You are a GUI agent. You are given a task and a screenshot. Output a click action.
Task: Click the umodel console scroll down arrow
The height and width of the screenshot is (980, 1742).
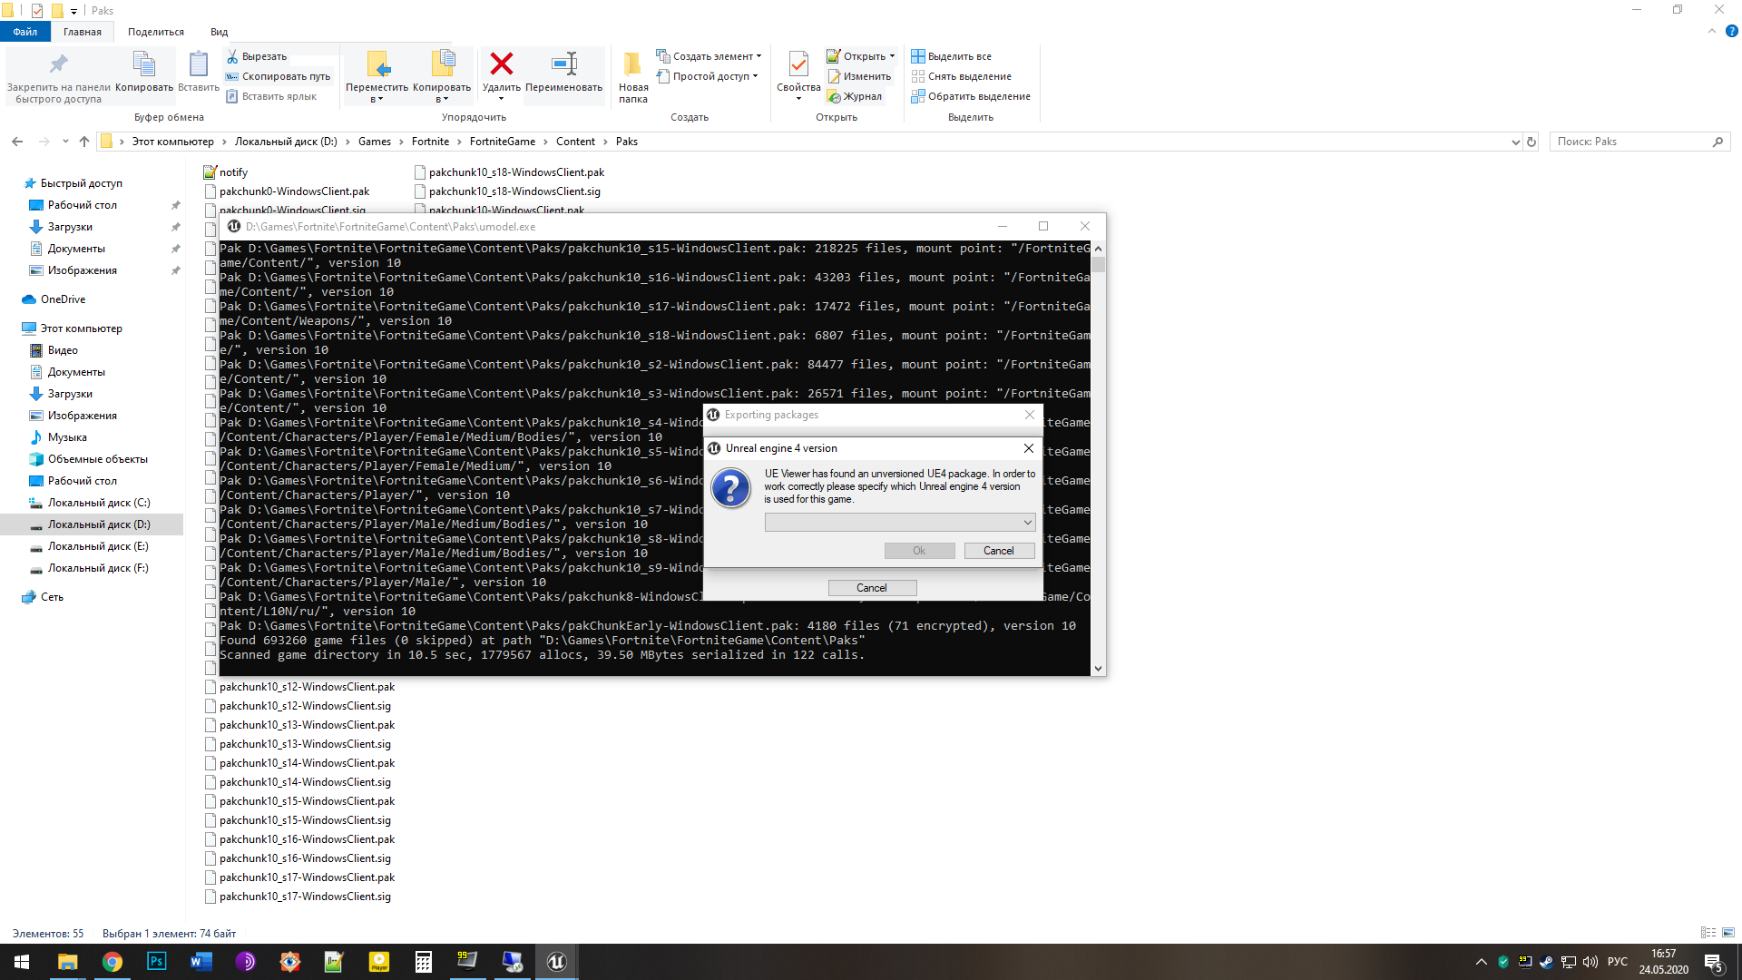(1098, 669)
